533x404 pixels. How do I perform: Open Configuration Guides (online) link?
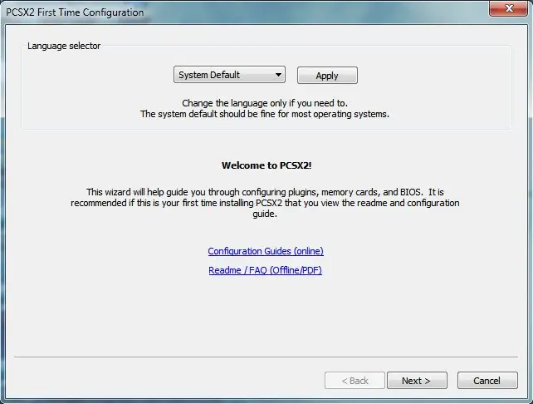coord(265,251)
